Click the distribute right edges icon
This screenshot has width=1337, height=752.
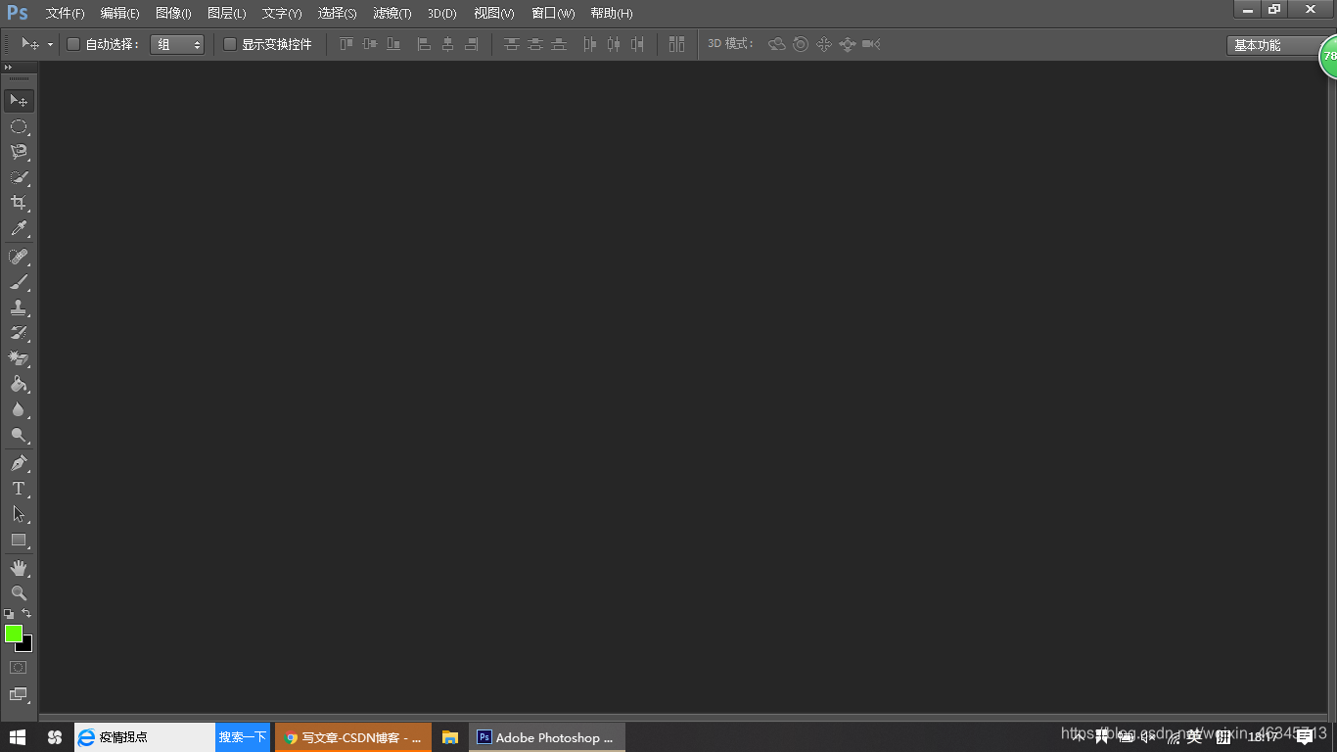coord(637,44)
